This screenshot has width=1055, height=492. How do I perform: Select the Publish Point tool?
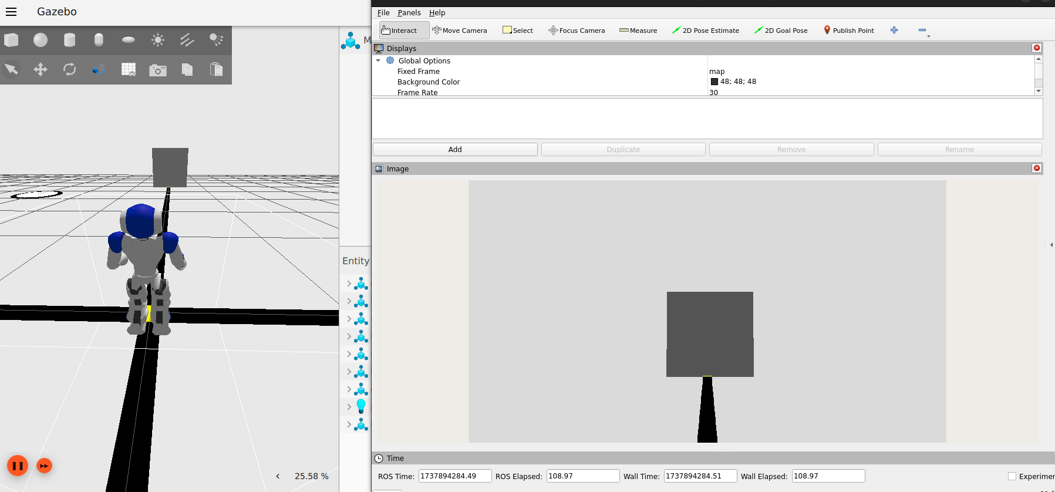848,31
